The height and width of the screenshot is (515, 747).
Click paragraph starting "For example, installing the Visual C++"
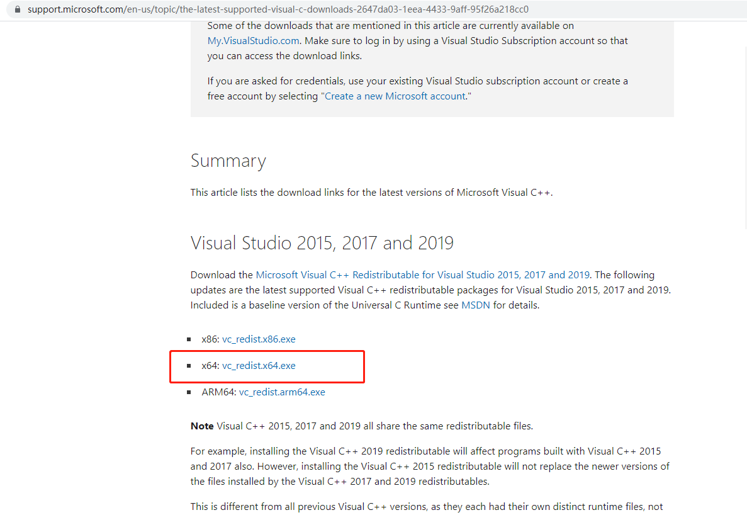[x=430, y=467]
